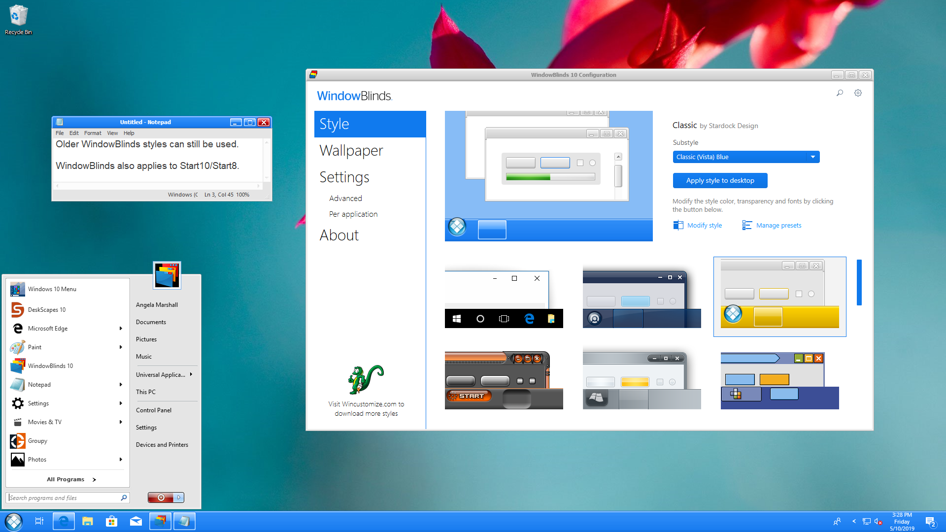This screenshot has height=532, width=946.
Task: Select the Classic (Vista) Blue substyle dropdown
Action: click(746, 157)
